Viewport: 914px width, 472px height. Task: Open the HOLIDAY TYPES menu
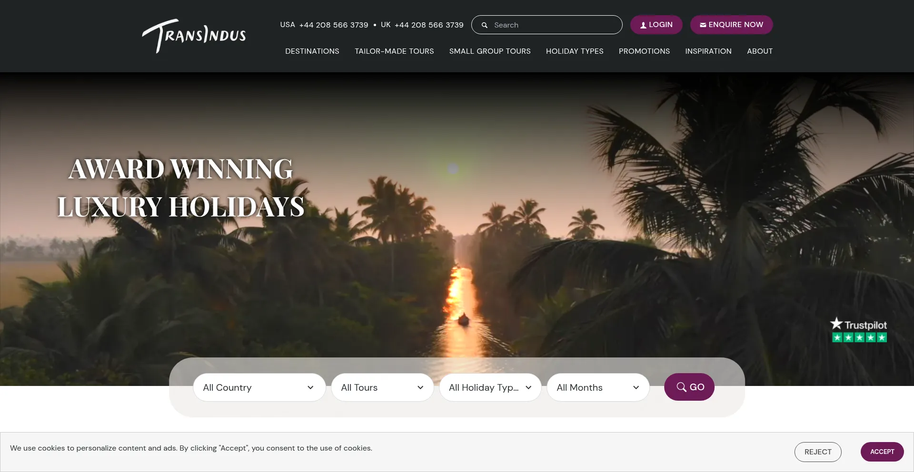(575, 51)
